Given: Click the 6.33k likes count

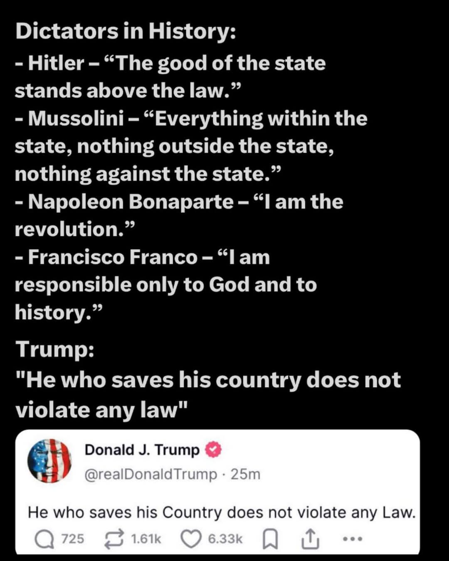Looking at the screenshot, I should (x=225, y=539).
